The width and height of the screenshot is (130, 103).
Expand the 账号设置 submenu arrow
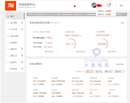(x=22, y=69)
